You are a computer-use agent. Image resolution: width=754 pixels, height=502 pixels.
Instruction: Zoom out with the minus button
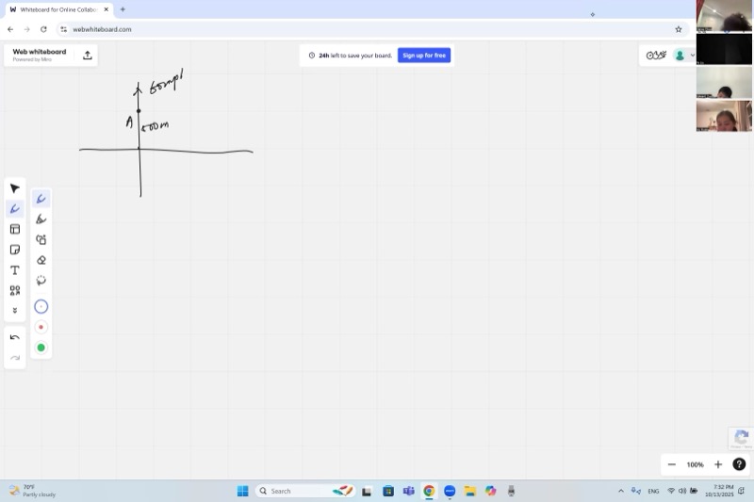(671, 464)
